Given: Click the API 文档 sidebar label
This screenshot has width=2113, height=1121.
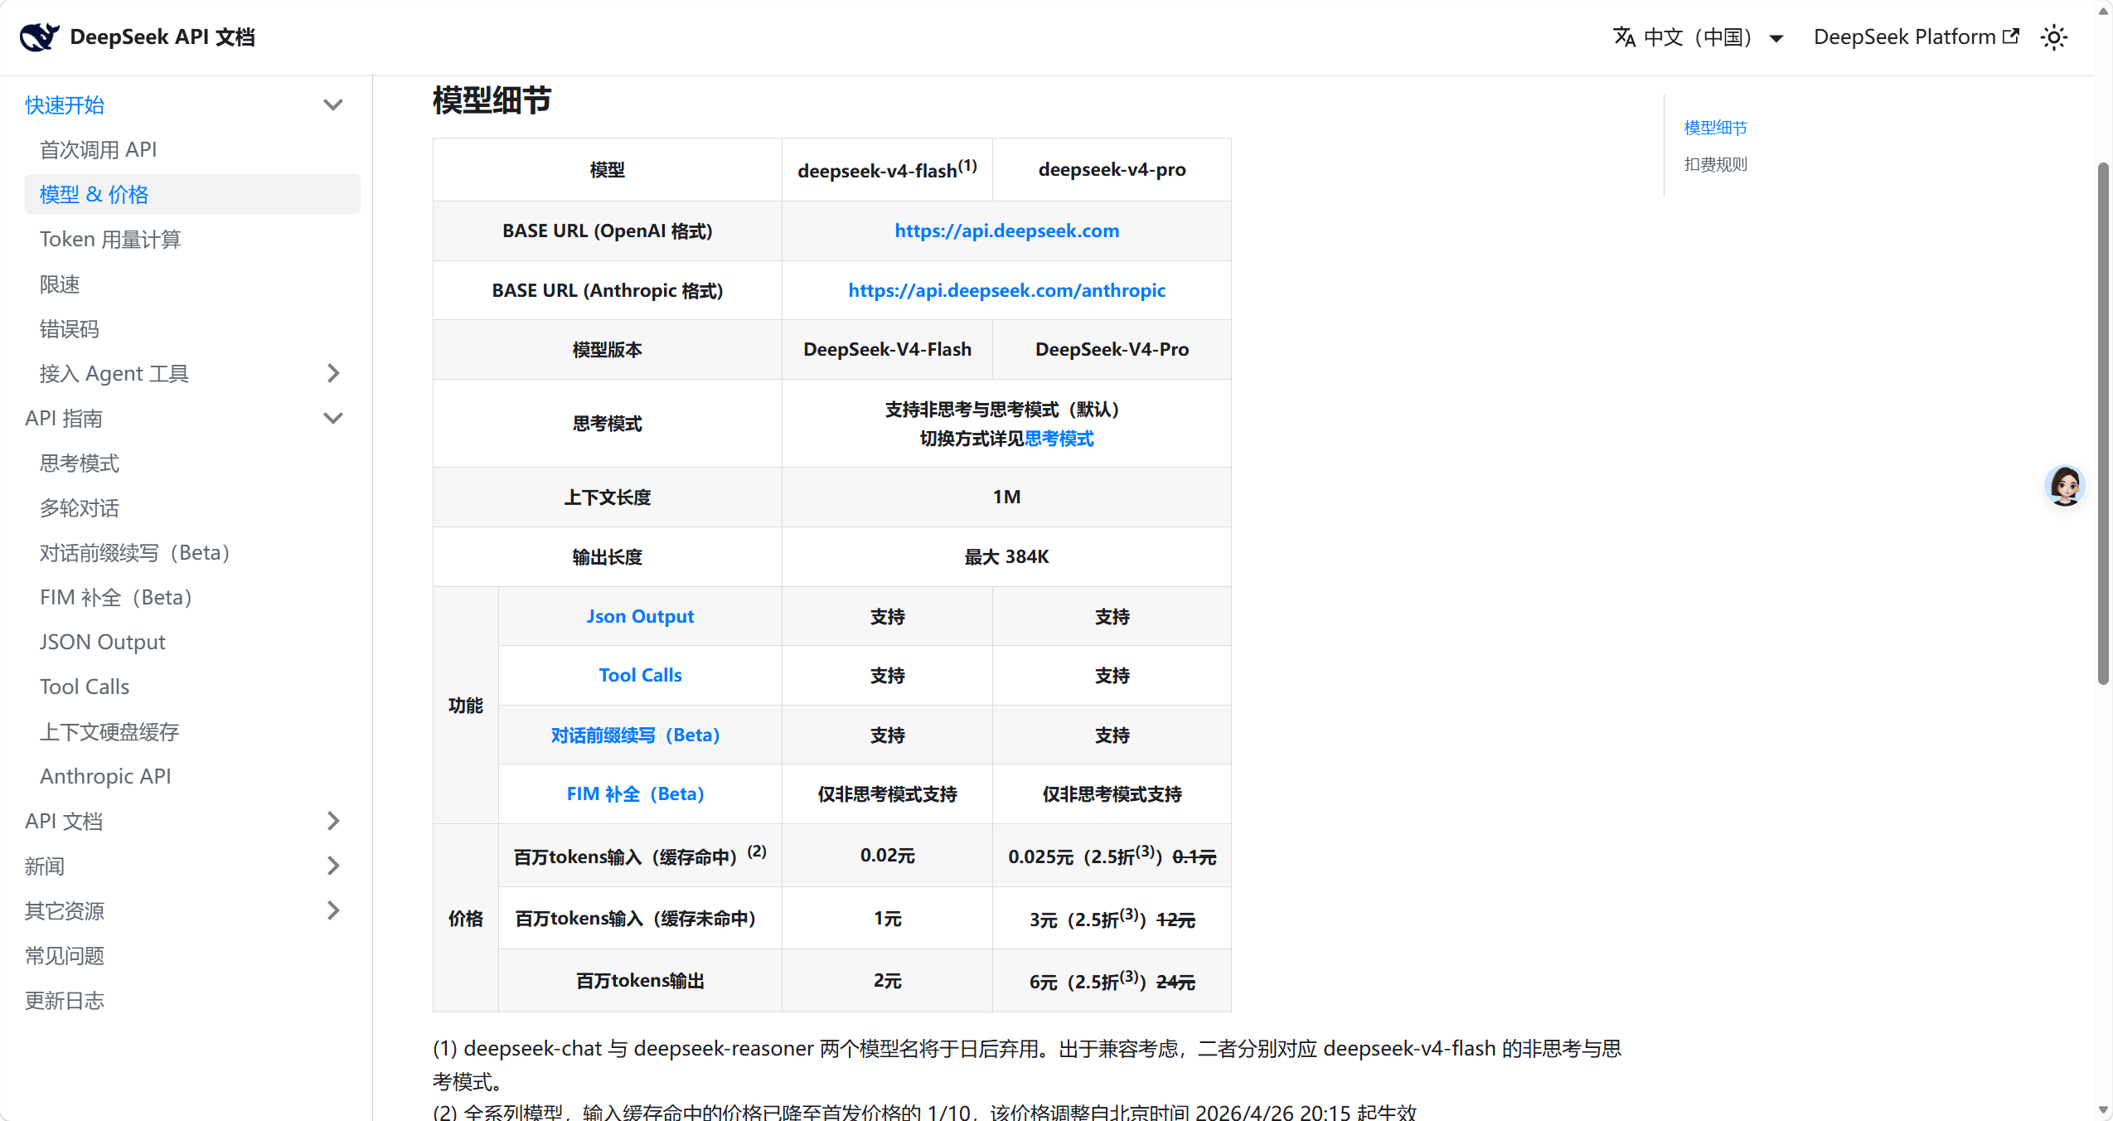Looking at the screenshot, I should tap(64, 822).
